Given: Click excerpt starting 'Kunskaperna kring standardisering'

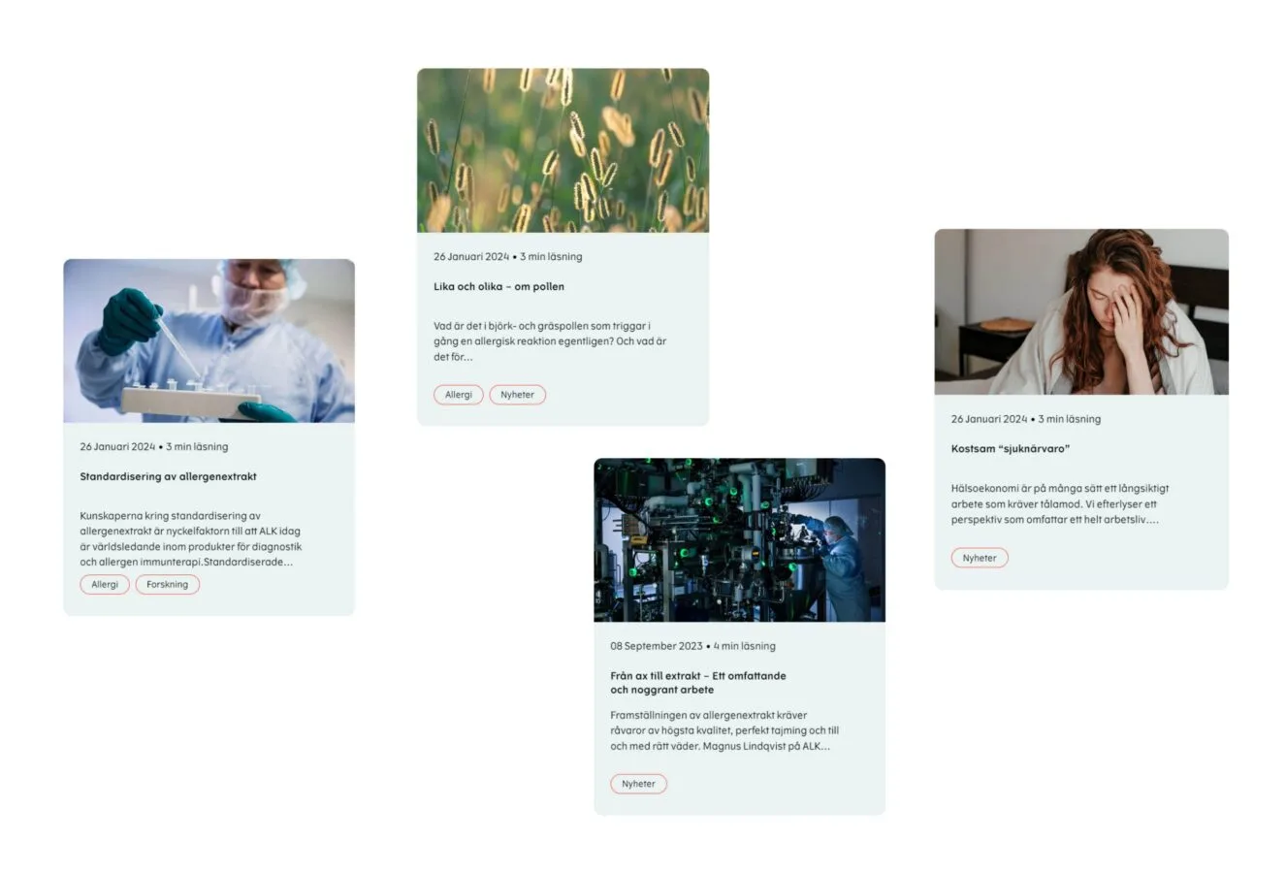Looking at the screenshot, I should 191,538.
